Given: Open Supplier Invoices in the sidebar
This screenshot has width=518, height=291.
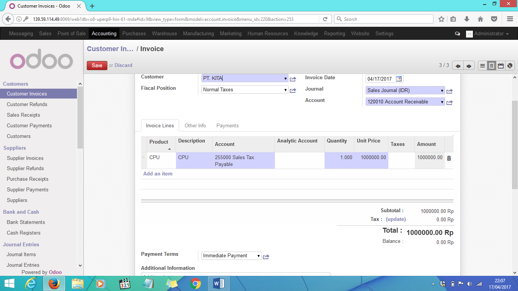Looking at the screenshot, I should click(x=25, y=158).
